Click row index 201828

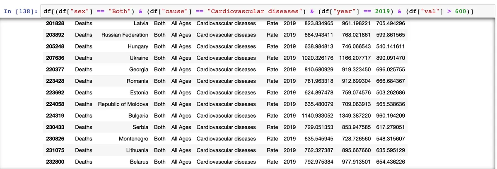[55, 23]
